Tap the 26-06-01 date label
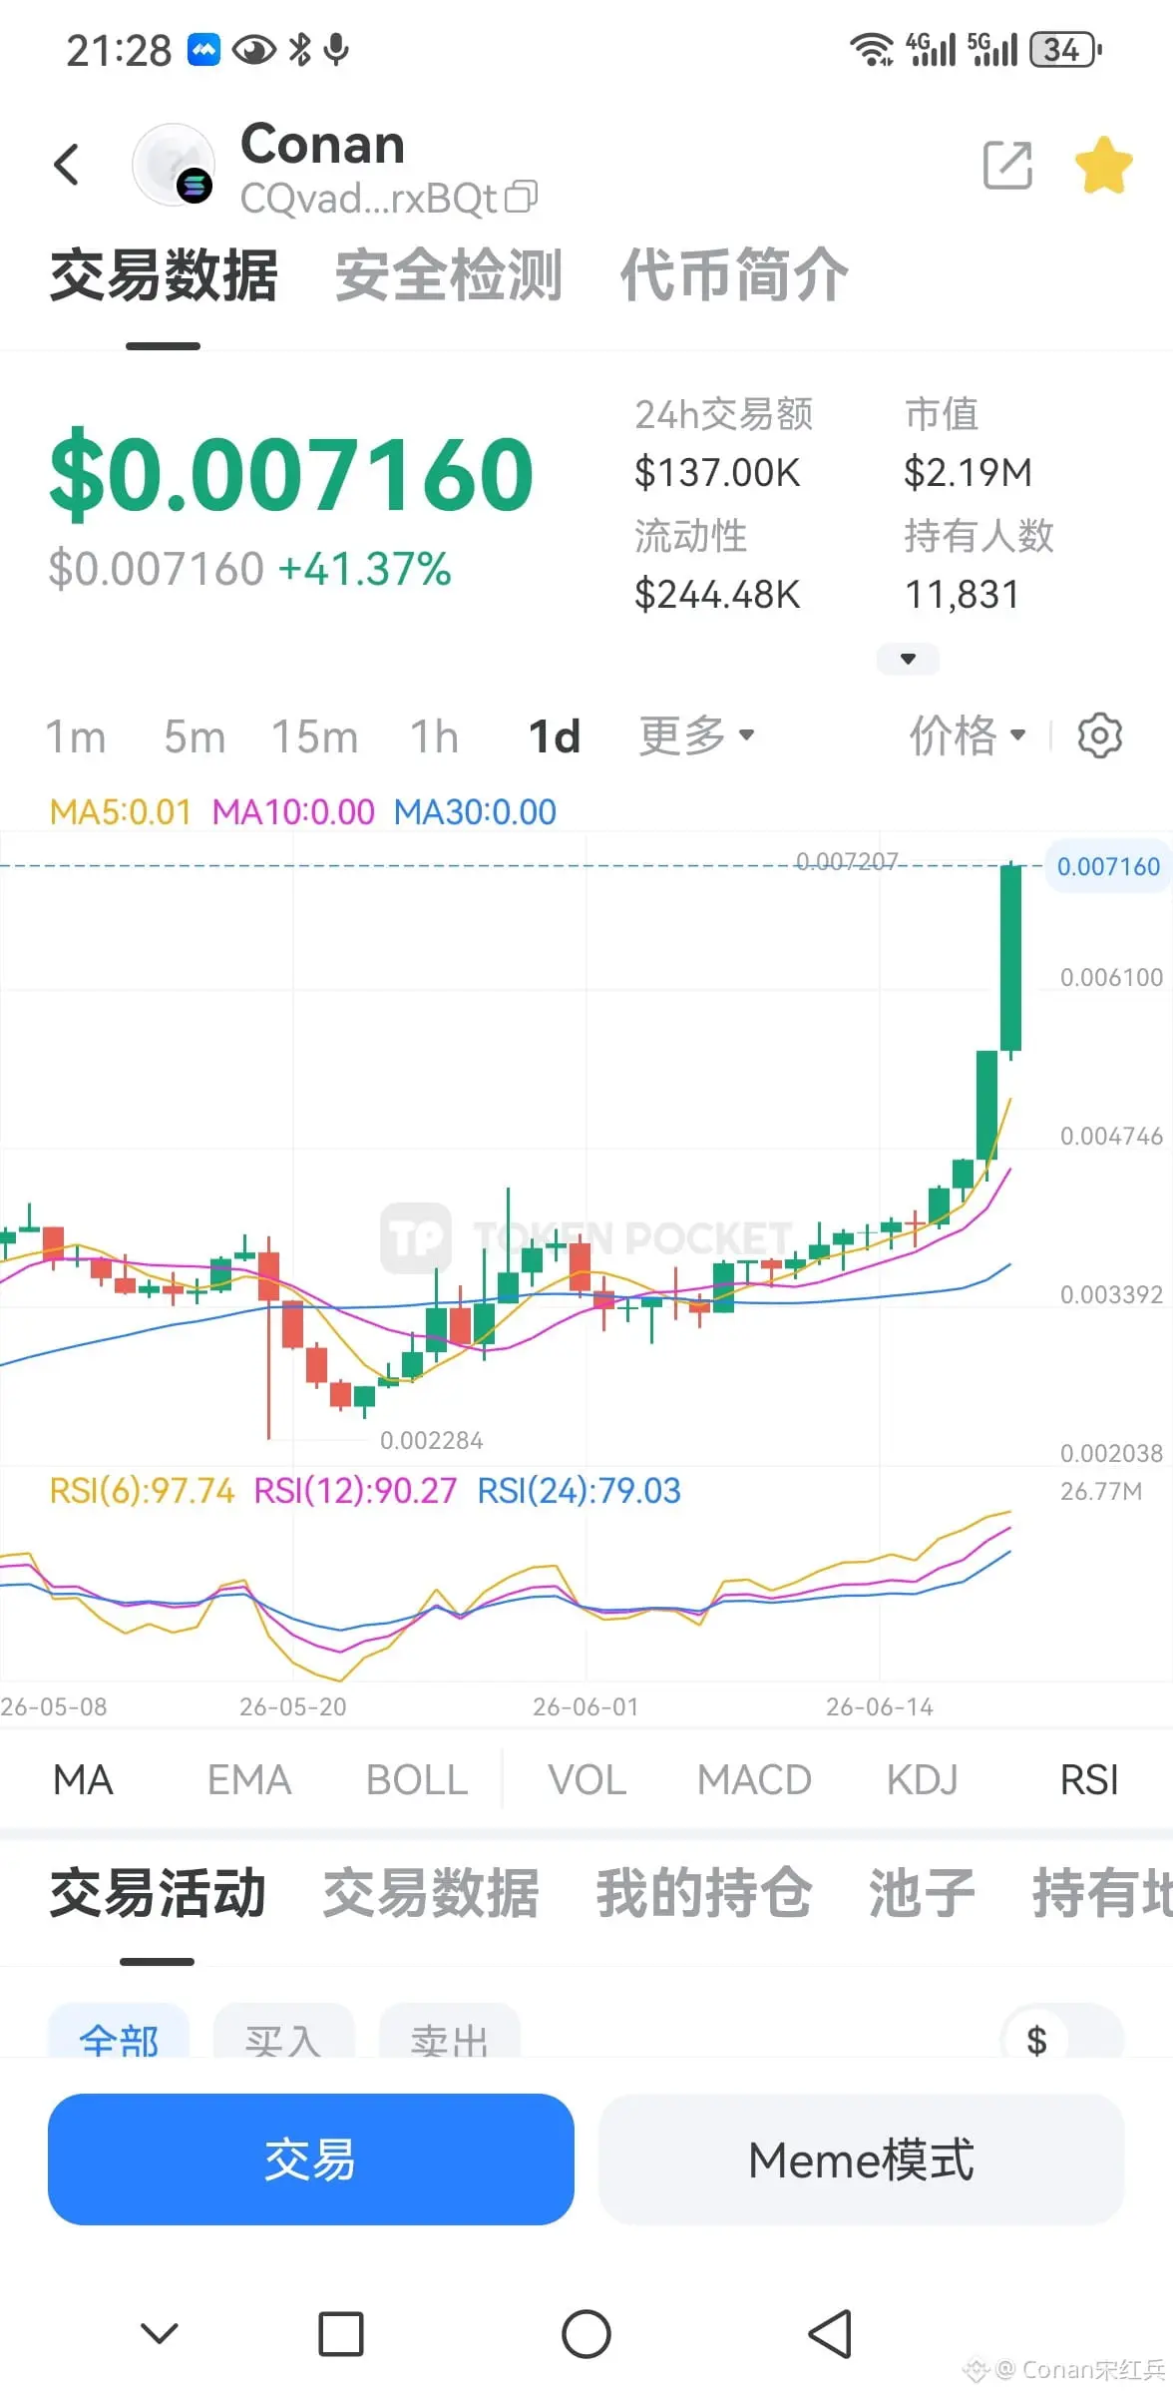 (x=586, y=1706)
